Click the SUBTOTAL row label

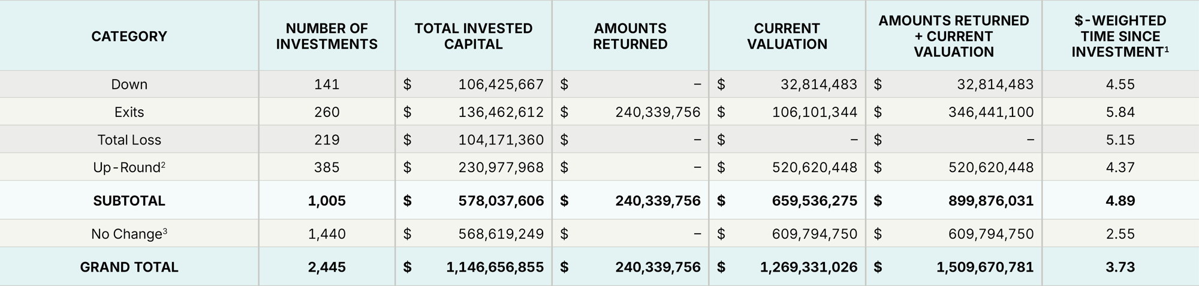[129, 201]
